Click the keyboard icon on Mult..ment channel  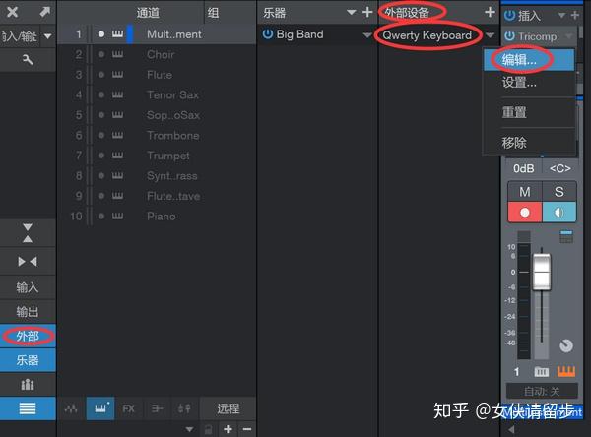click(117, 34)
